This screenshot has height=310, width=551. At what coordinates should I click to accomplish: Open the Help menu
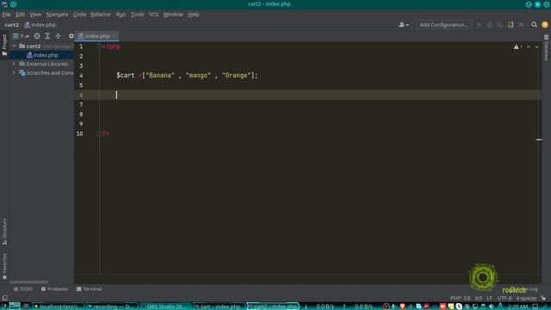(193, 15)
